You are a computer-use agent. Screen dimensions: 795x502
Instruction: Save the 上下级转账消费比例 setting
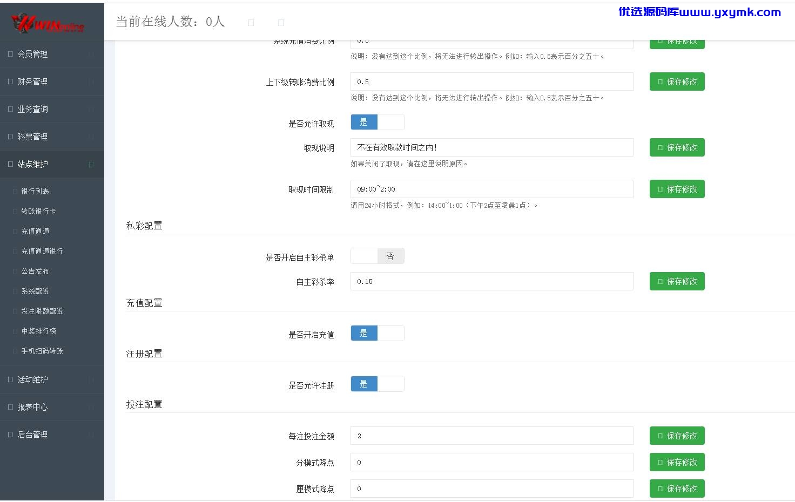[x=677, y=82]
